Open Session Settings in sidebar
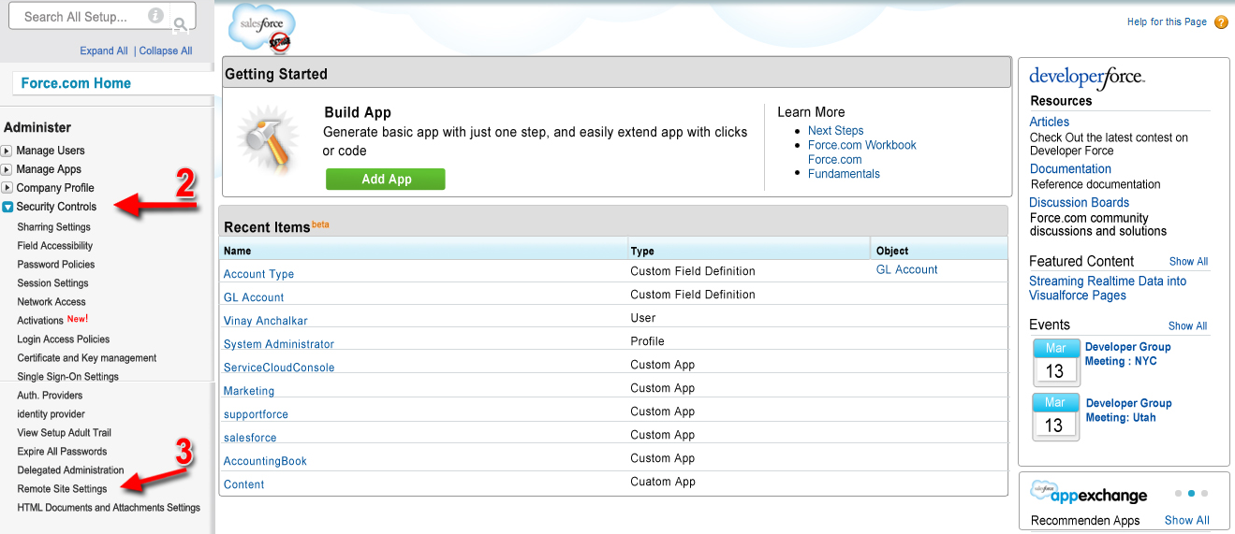The width and height of the screenshot is (1235, 534). point(52,283)
